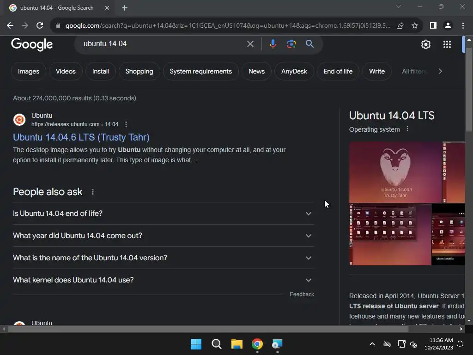The width and height of the screenshot is (473, 355).
Task: Open Google quick settings gear
Action: 425,44
